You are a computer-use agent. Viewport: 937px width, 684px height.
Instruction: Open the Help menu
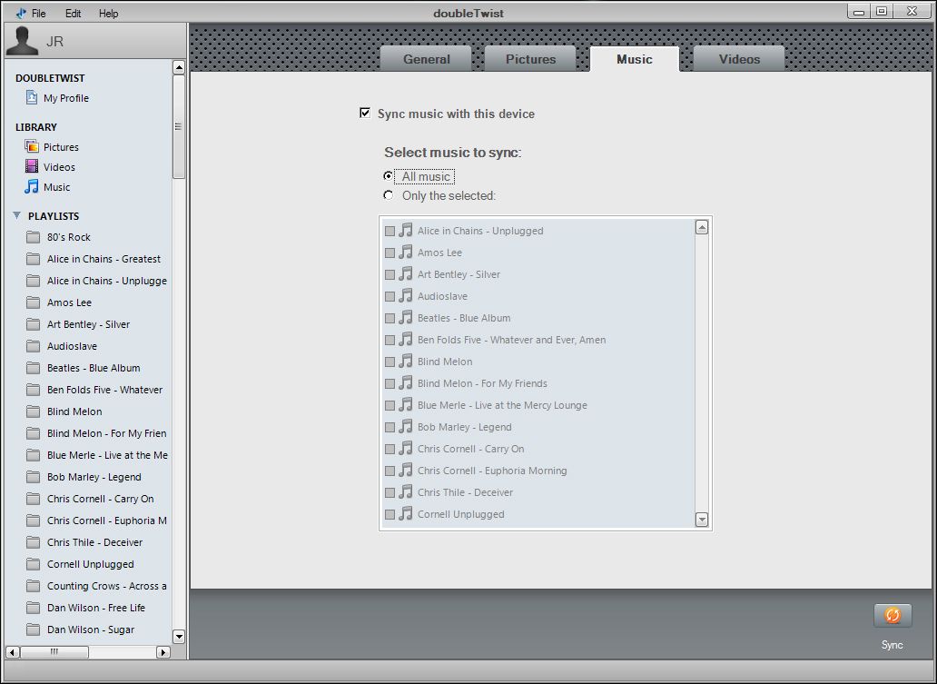point(108,13)
